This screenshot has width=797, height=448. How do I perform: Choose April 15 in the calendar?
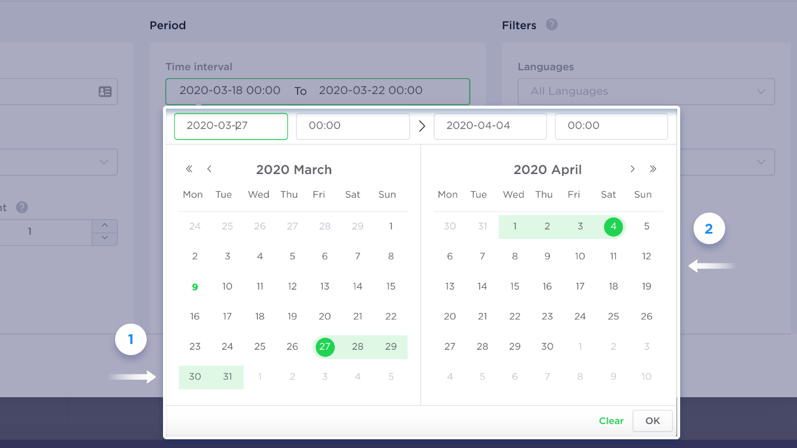point(515,287)
